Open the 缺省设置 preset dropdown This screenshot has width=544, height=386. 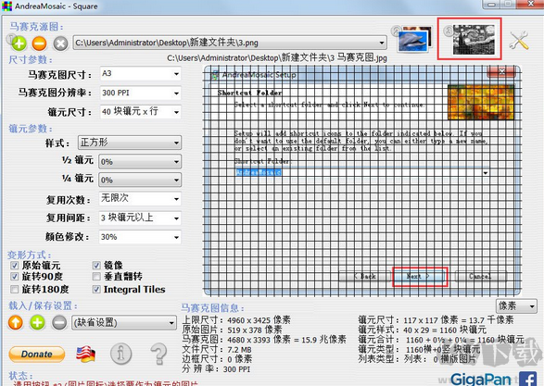point(124,322)
